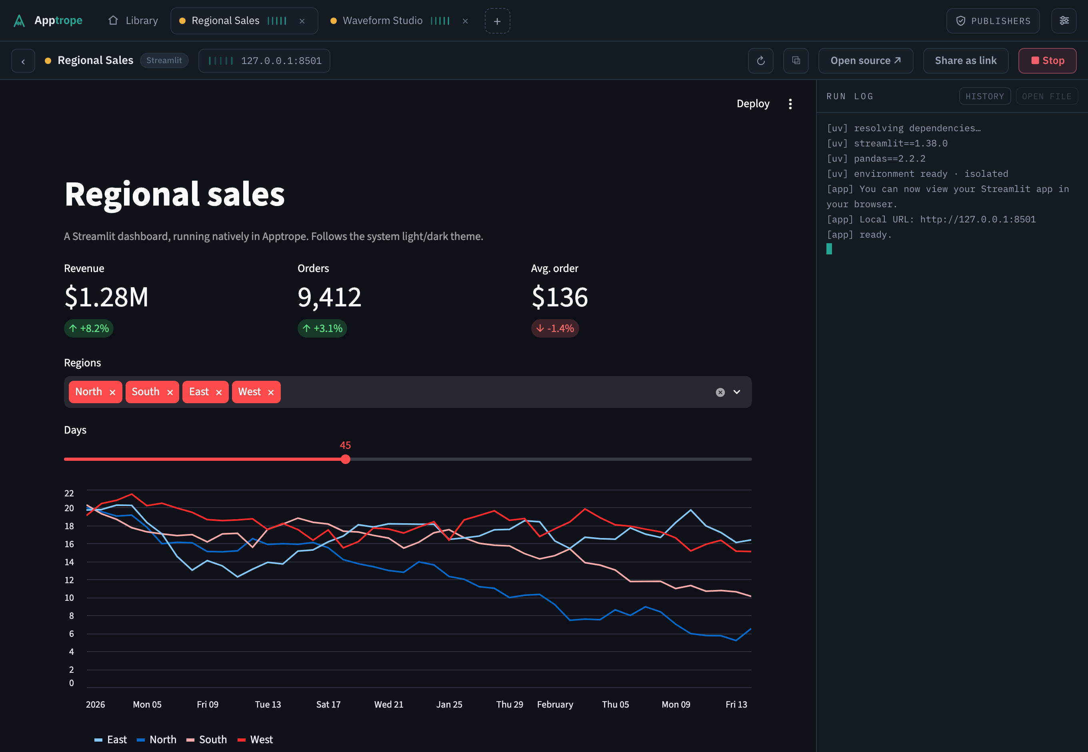Click the Waveform Studio tab signal bars
The width and height of the screenshot is (1088, 752).
pyautogui.click(x=440, y=21)
